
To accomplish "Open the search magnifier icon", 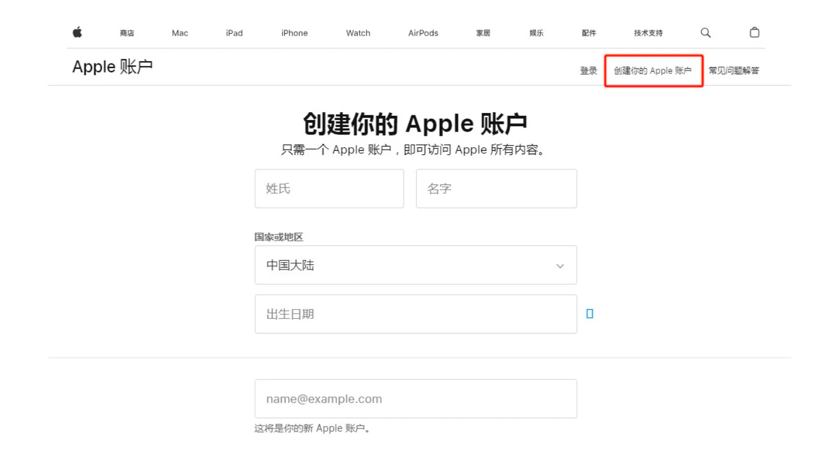I will pyautogui.click(x=706, y=33).
